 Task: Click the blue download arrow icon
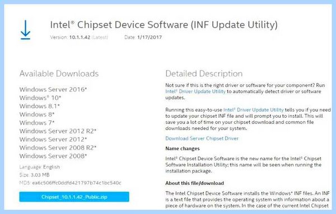coord(26,30)
